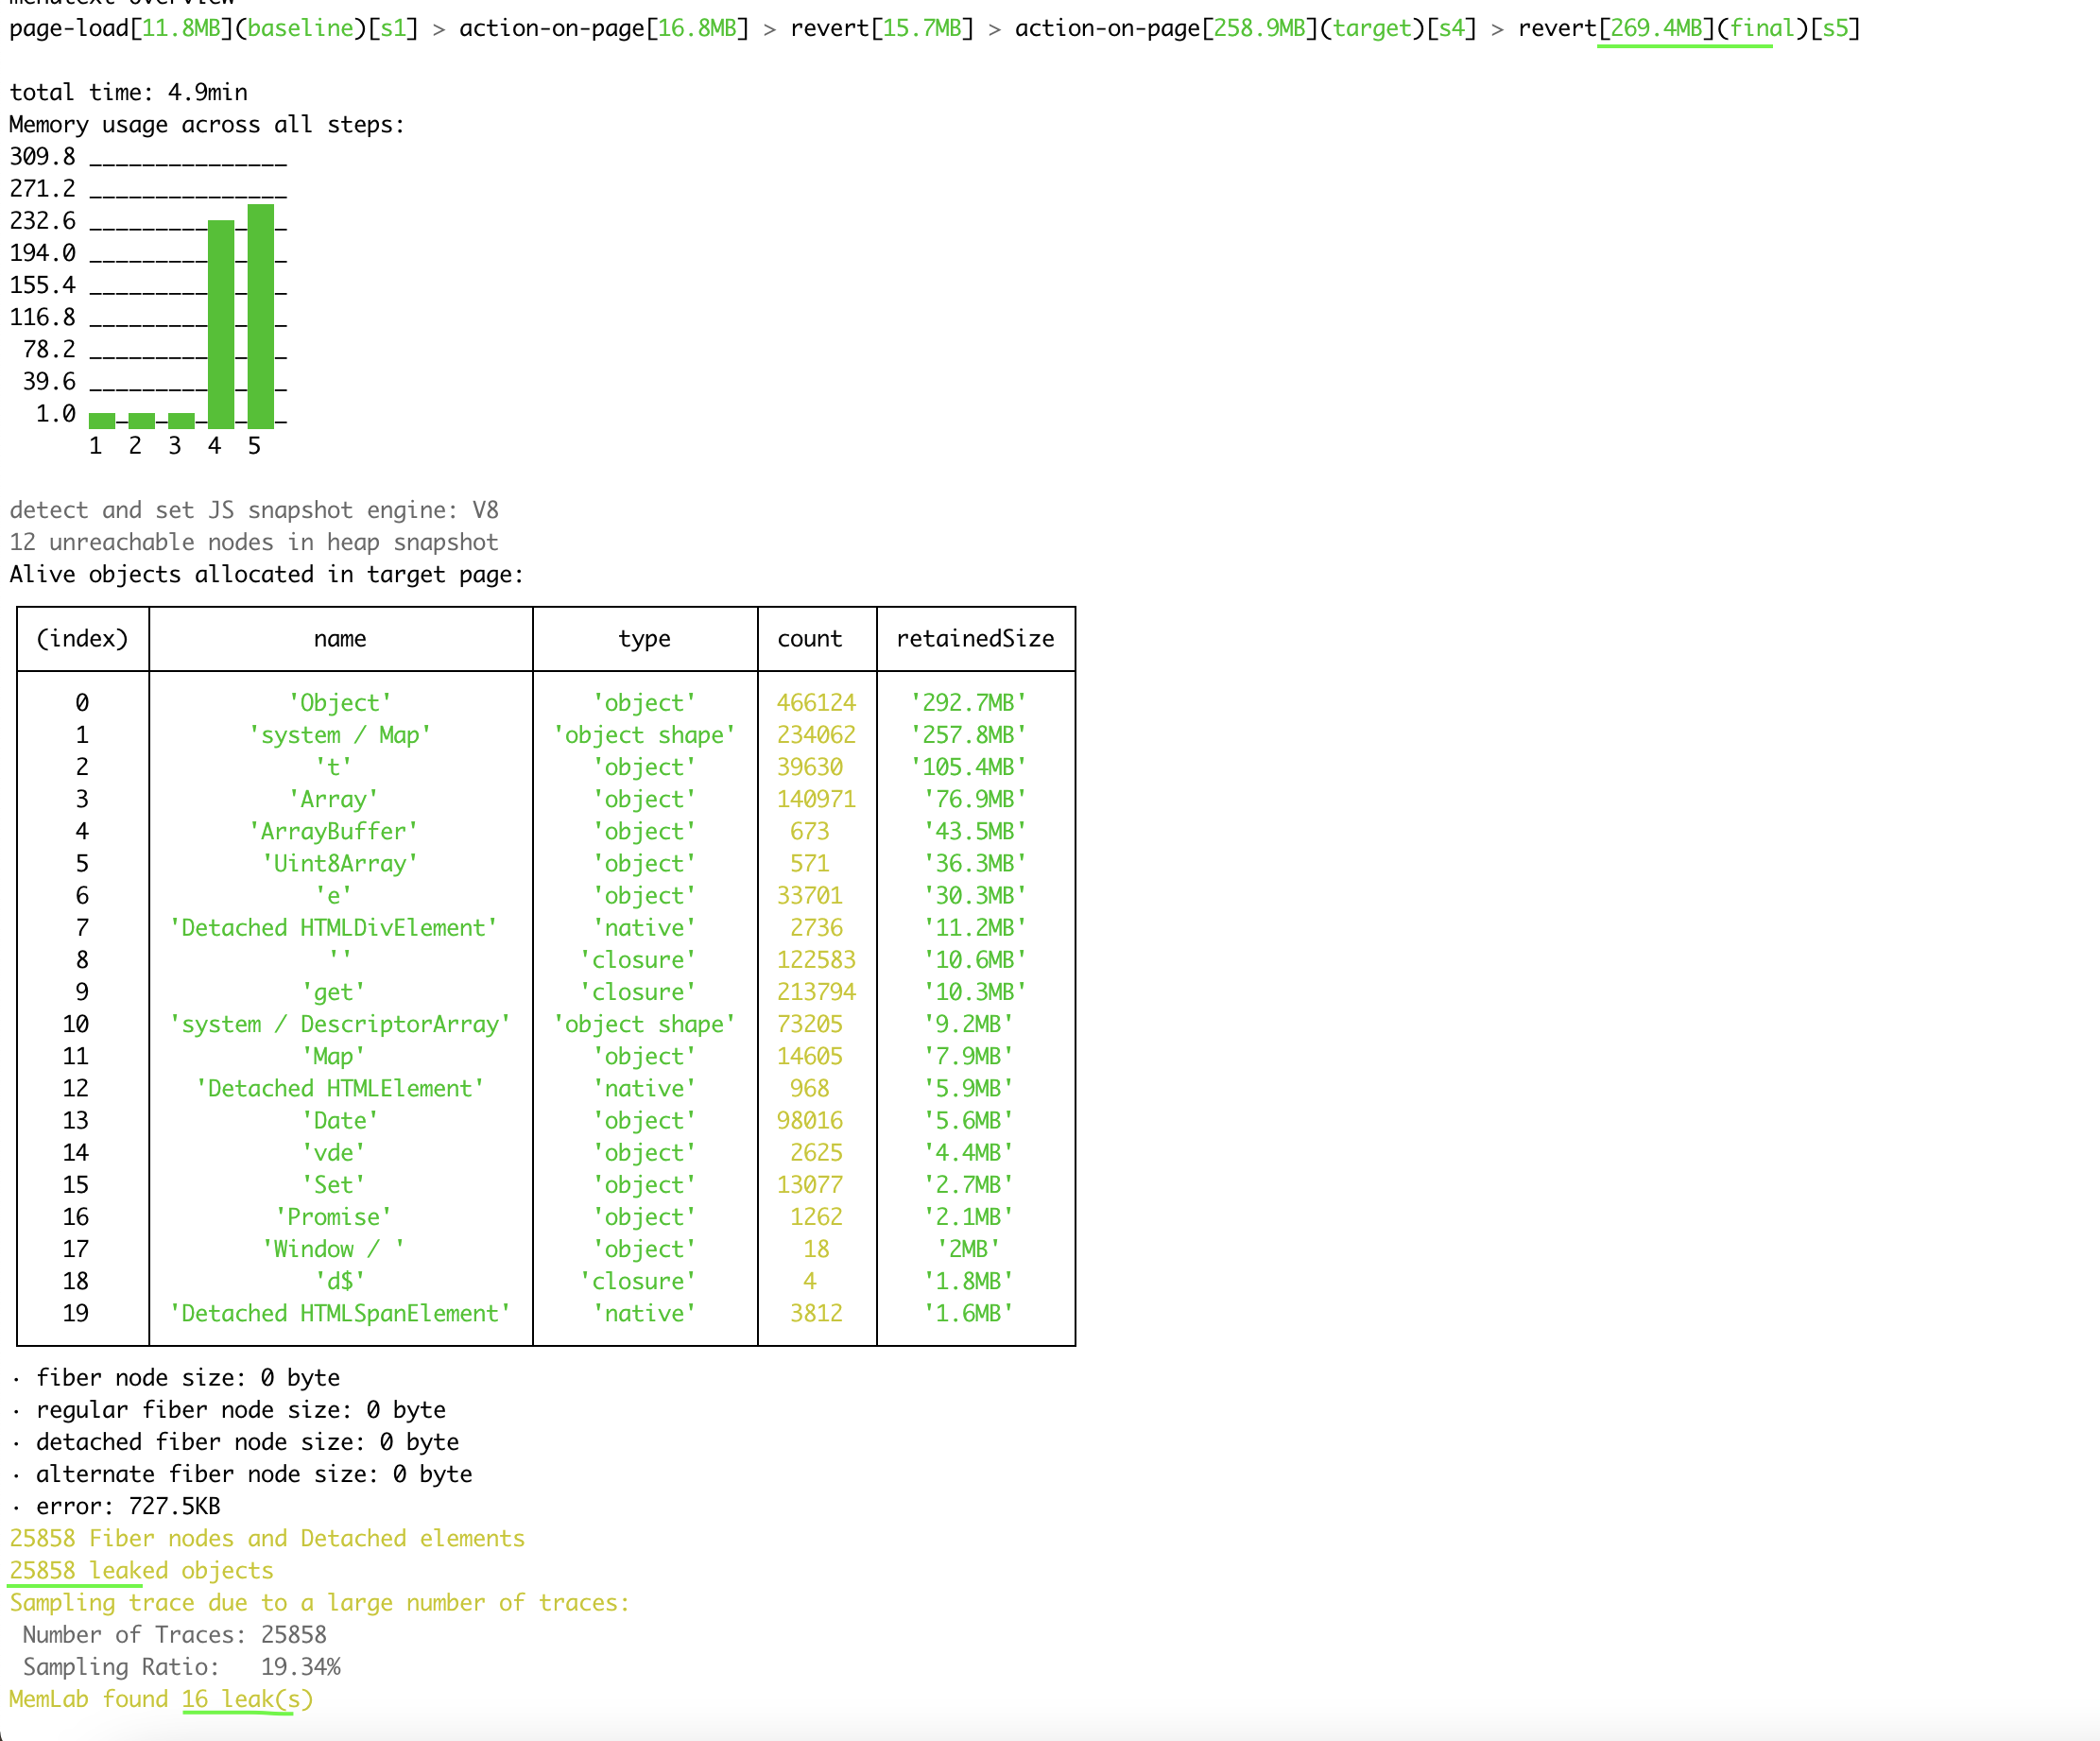Click 'detect and set JS snapshot engine: V8'
Viewport: 2100px width, 1741px height.
(x=254, y=510)
